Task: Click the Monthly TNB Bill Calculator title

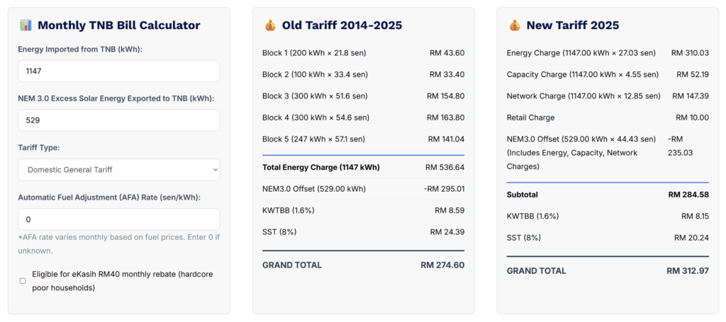Action: (x=118, y=25)
